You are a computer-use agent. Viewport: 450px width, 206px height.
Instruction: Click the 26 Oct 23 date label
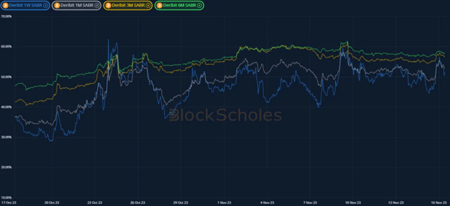(138, 203)
